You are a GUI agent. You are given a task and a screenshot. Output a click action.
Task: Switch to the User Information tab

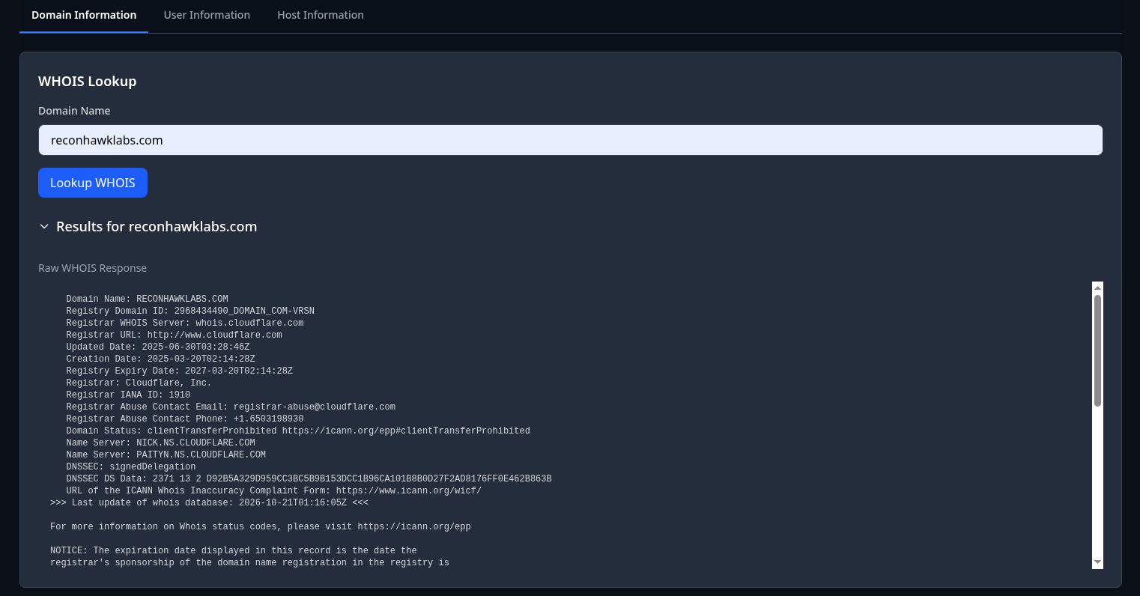(207, 15)
